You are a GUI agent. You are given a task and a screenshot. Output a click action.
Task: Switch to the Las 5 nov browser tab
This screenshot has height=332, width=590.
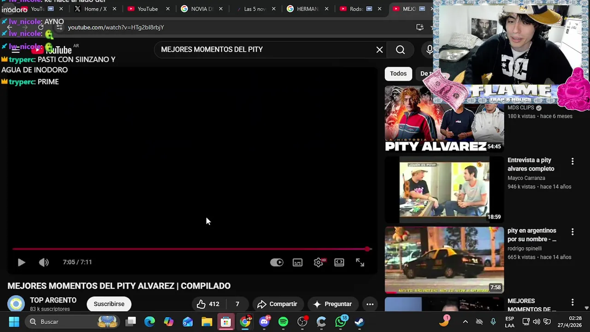[x=254, y=9]
